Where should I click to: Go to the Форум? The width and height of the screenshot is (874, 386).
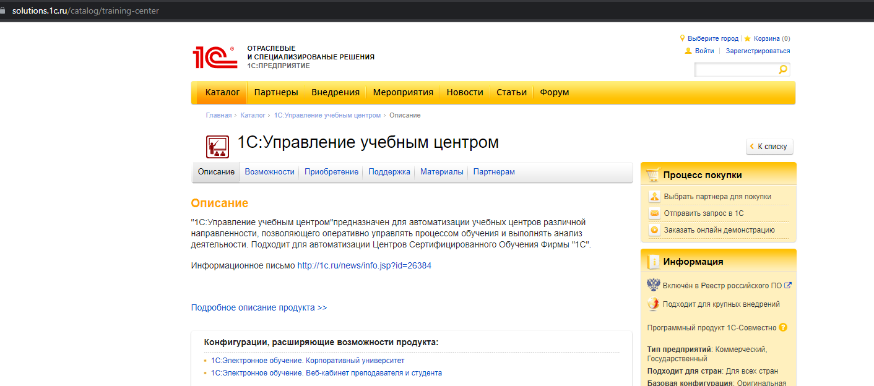(x=555, y=92)
